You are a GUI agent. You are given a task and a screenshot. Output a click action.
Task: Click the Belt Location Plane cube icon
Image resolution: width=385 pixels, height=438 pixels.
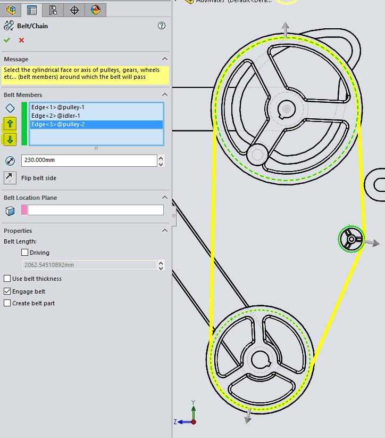click(10, 211)
